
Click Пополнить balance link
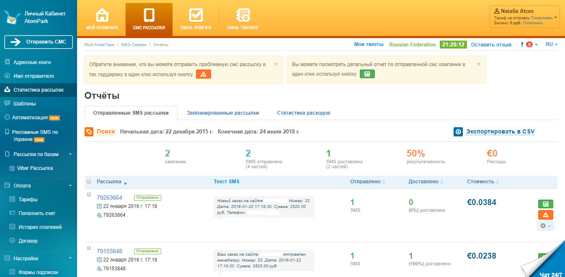tap(533, 23)
